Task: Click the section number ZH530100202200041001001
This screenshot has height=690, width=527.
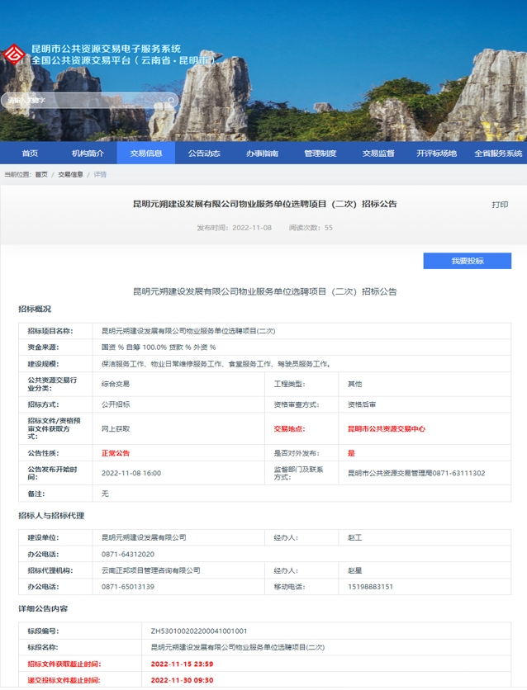Action: (198, 631)
